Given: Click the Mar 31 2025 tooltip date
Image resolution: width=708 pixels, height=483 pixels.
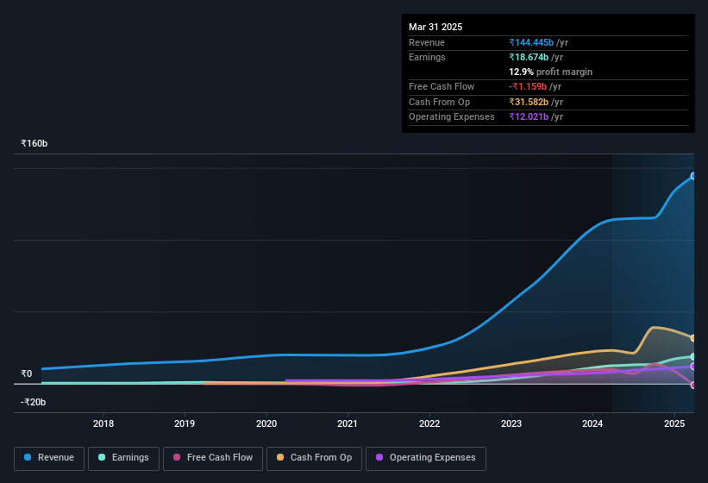Looking at the screenshot, I should 435,27.
